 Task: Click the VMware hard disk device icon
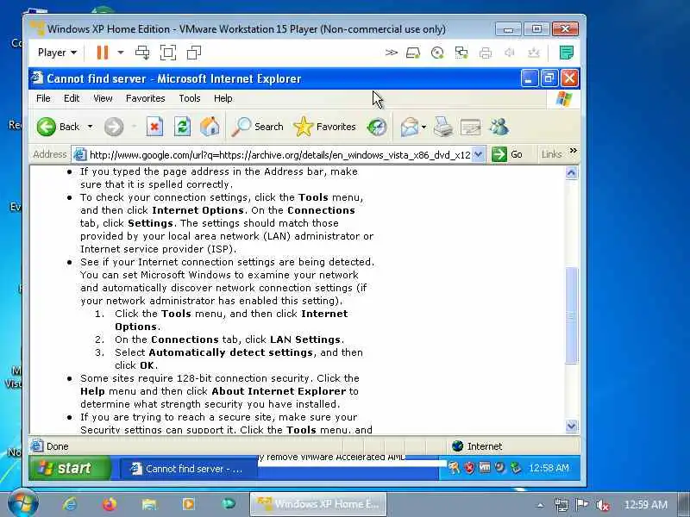(413, 53)
